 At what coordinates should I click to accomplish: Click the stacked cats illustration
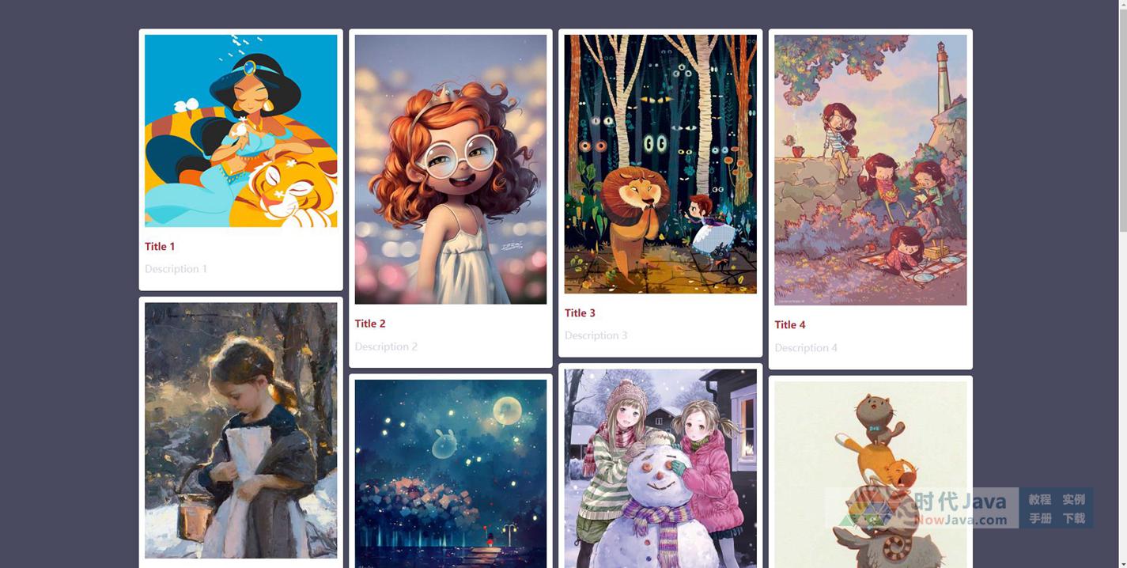tap(870, 475)
